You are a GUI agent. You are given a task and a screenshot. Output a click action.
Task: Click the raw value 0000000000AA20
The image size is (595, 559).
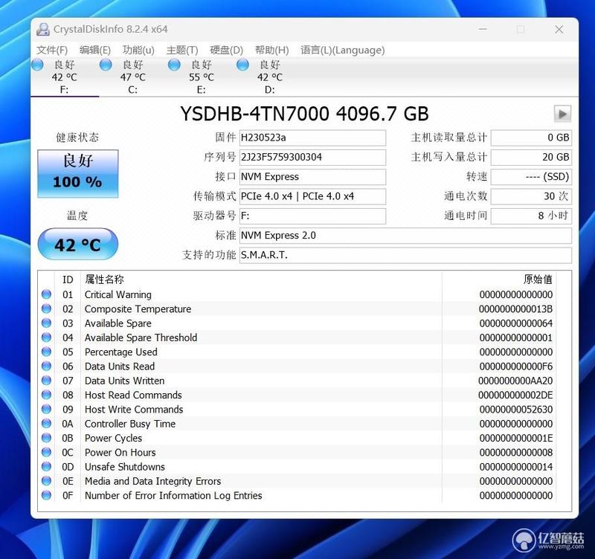[515, 381]
